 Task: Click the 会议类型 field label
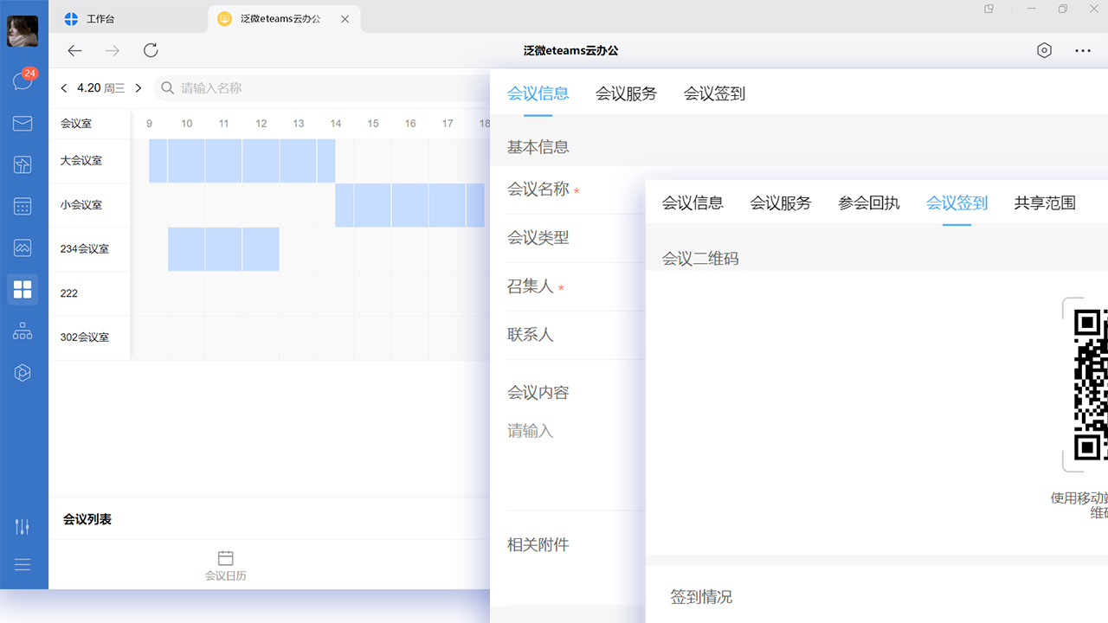pyautogui.click(x=538, y=237)
